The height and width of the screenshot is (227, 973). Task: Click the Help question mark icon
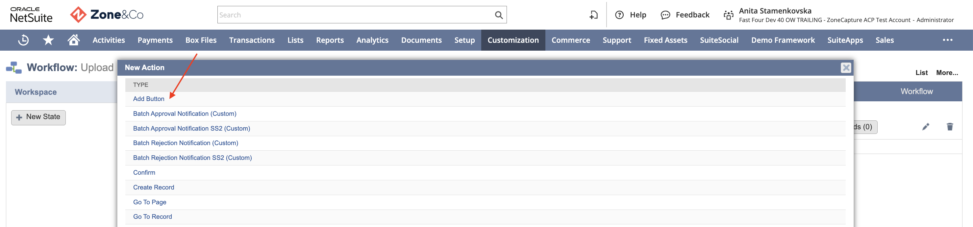click(619, 15)
